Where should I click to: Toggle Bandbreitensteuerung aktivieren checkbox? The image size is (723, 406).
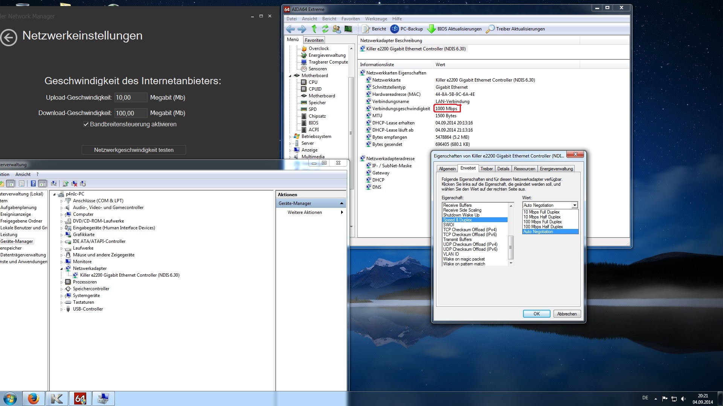click(x=86, y=124)
